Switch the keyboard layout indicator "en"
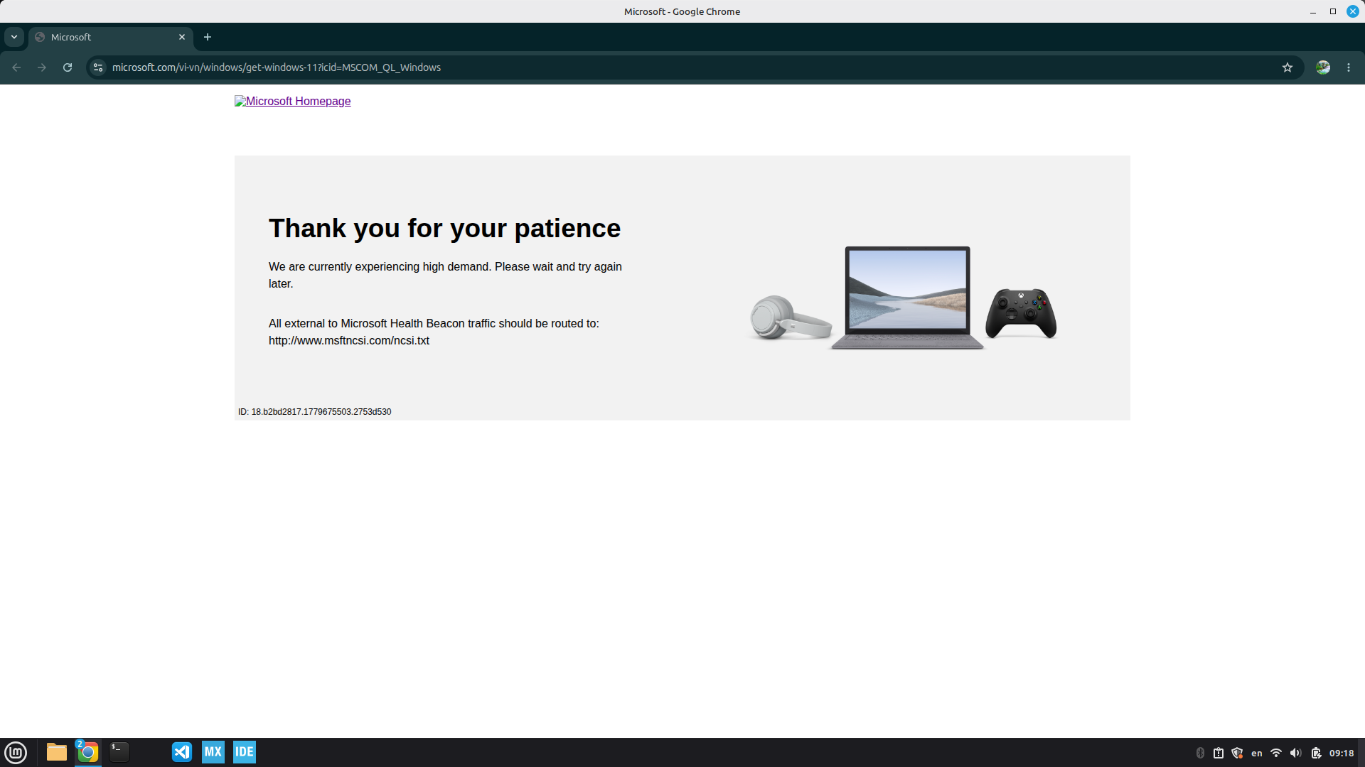The width and height of the screenshot is (1365, 767). pos(1257,753)
